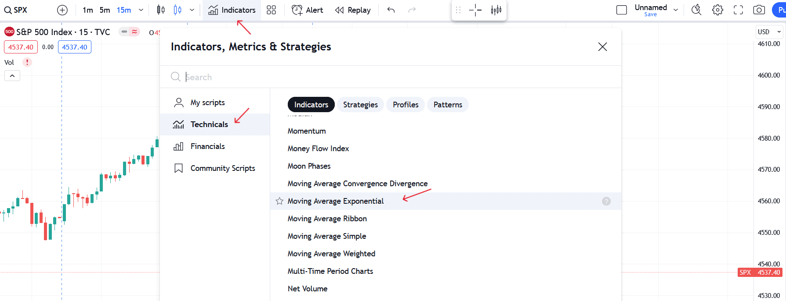Expand the timeframe dropdown arrow

pyautogui.click(x=141, y=10)
